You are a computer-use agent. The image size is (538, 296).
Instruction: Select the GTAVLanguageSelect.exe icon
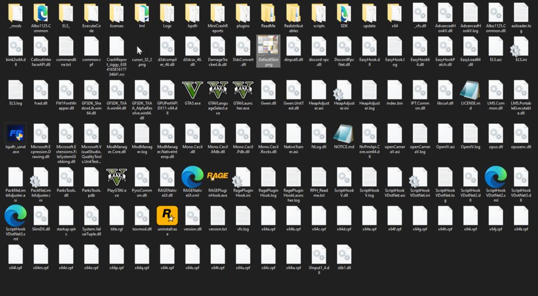click(x=217, y=90)
